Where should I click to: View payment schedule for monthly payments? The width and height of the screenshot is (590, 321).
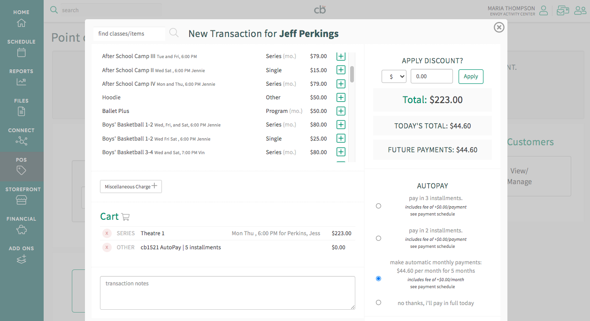pos(432,287)
